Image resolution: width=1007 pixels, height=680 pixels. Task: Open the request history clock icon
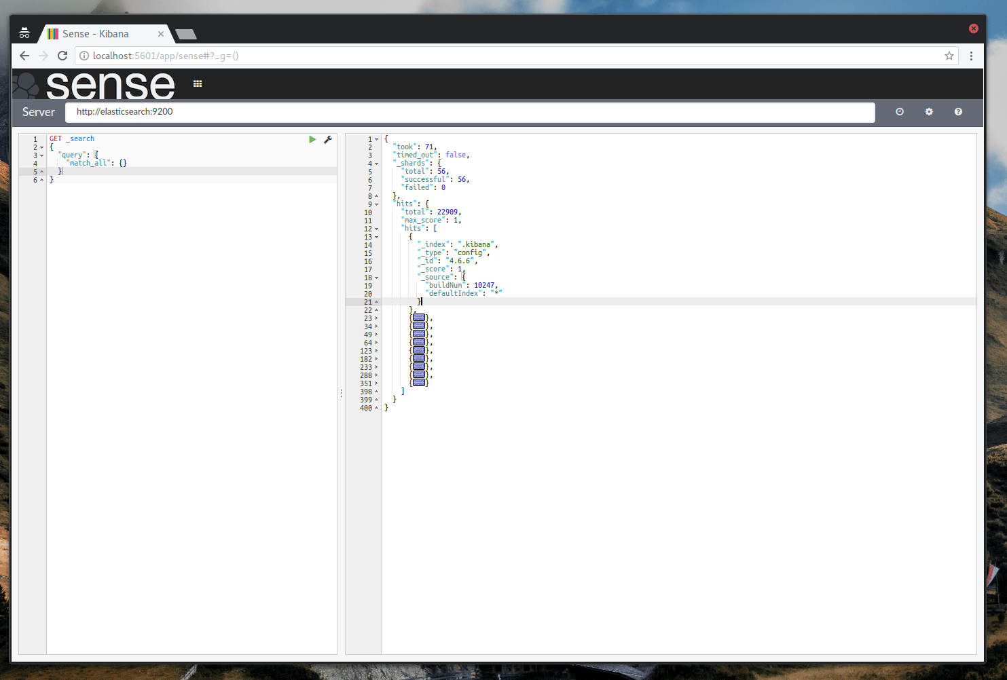[900, 111]
